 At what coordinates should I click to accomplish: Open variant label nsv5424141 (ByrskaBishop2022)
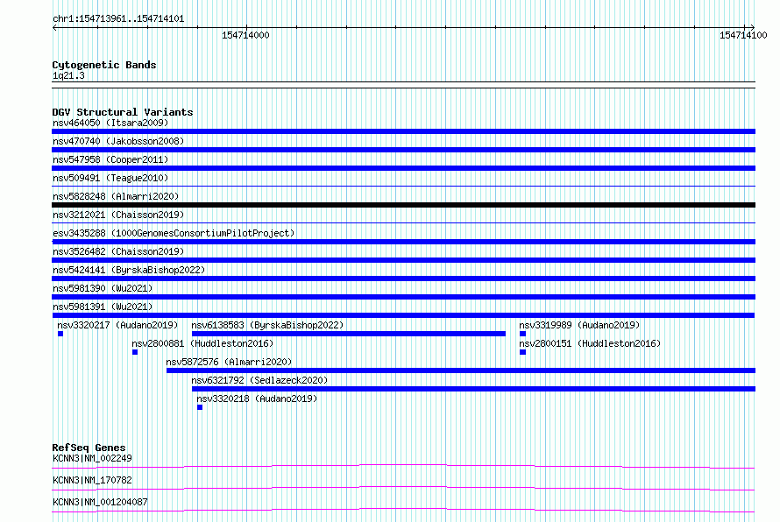(129, 270)
